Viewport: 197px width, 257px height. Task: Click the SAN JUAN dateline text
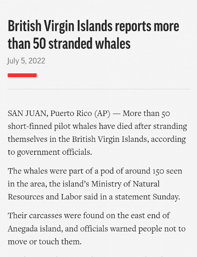pyautogui.click(x=28, y=113)
